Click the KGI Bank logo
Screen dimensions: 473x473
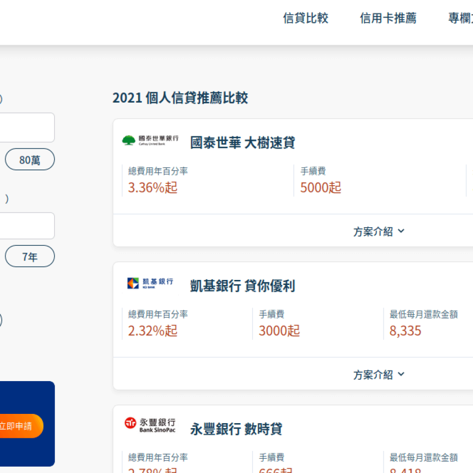tap(150, 283)
